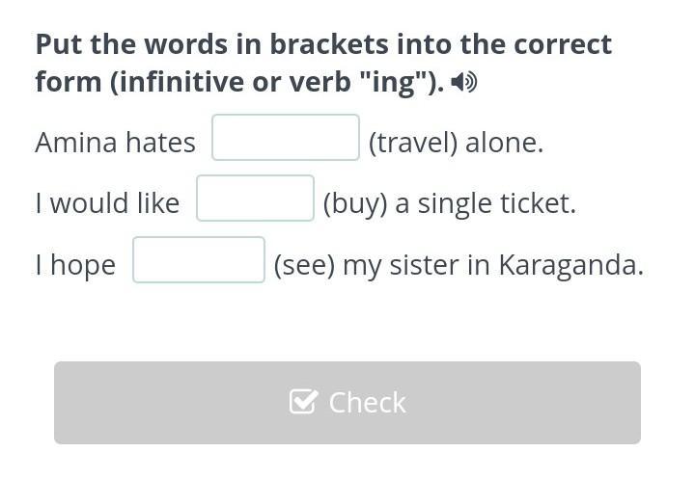Click the "I hope" text

coord(75,265)
